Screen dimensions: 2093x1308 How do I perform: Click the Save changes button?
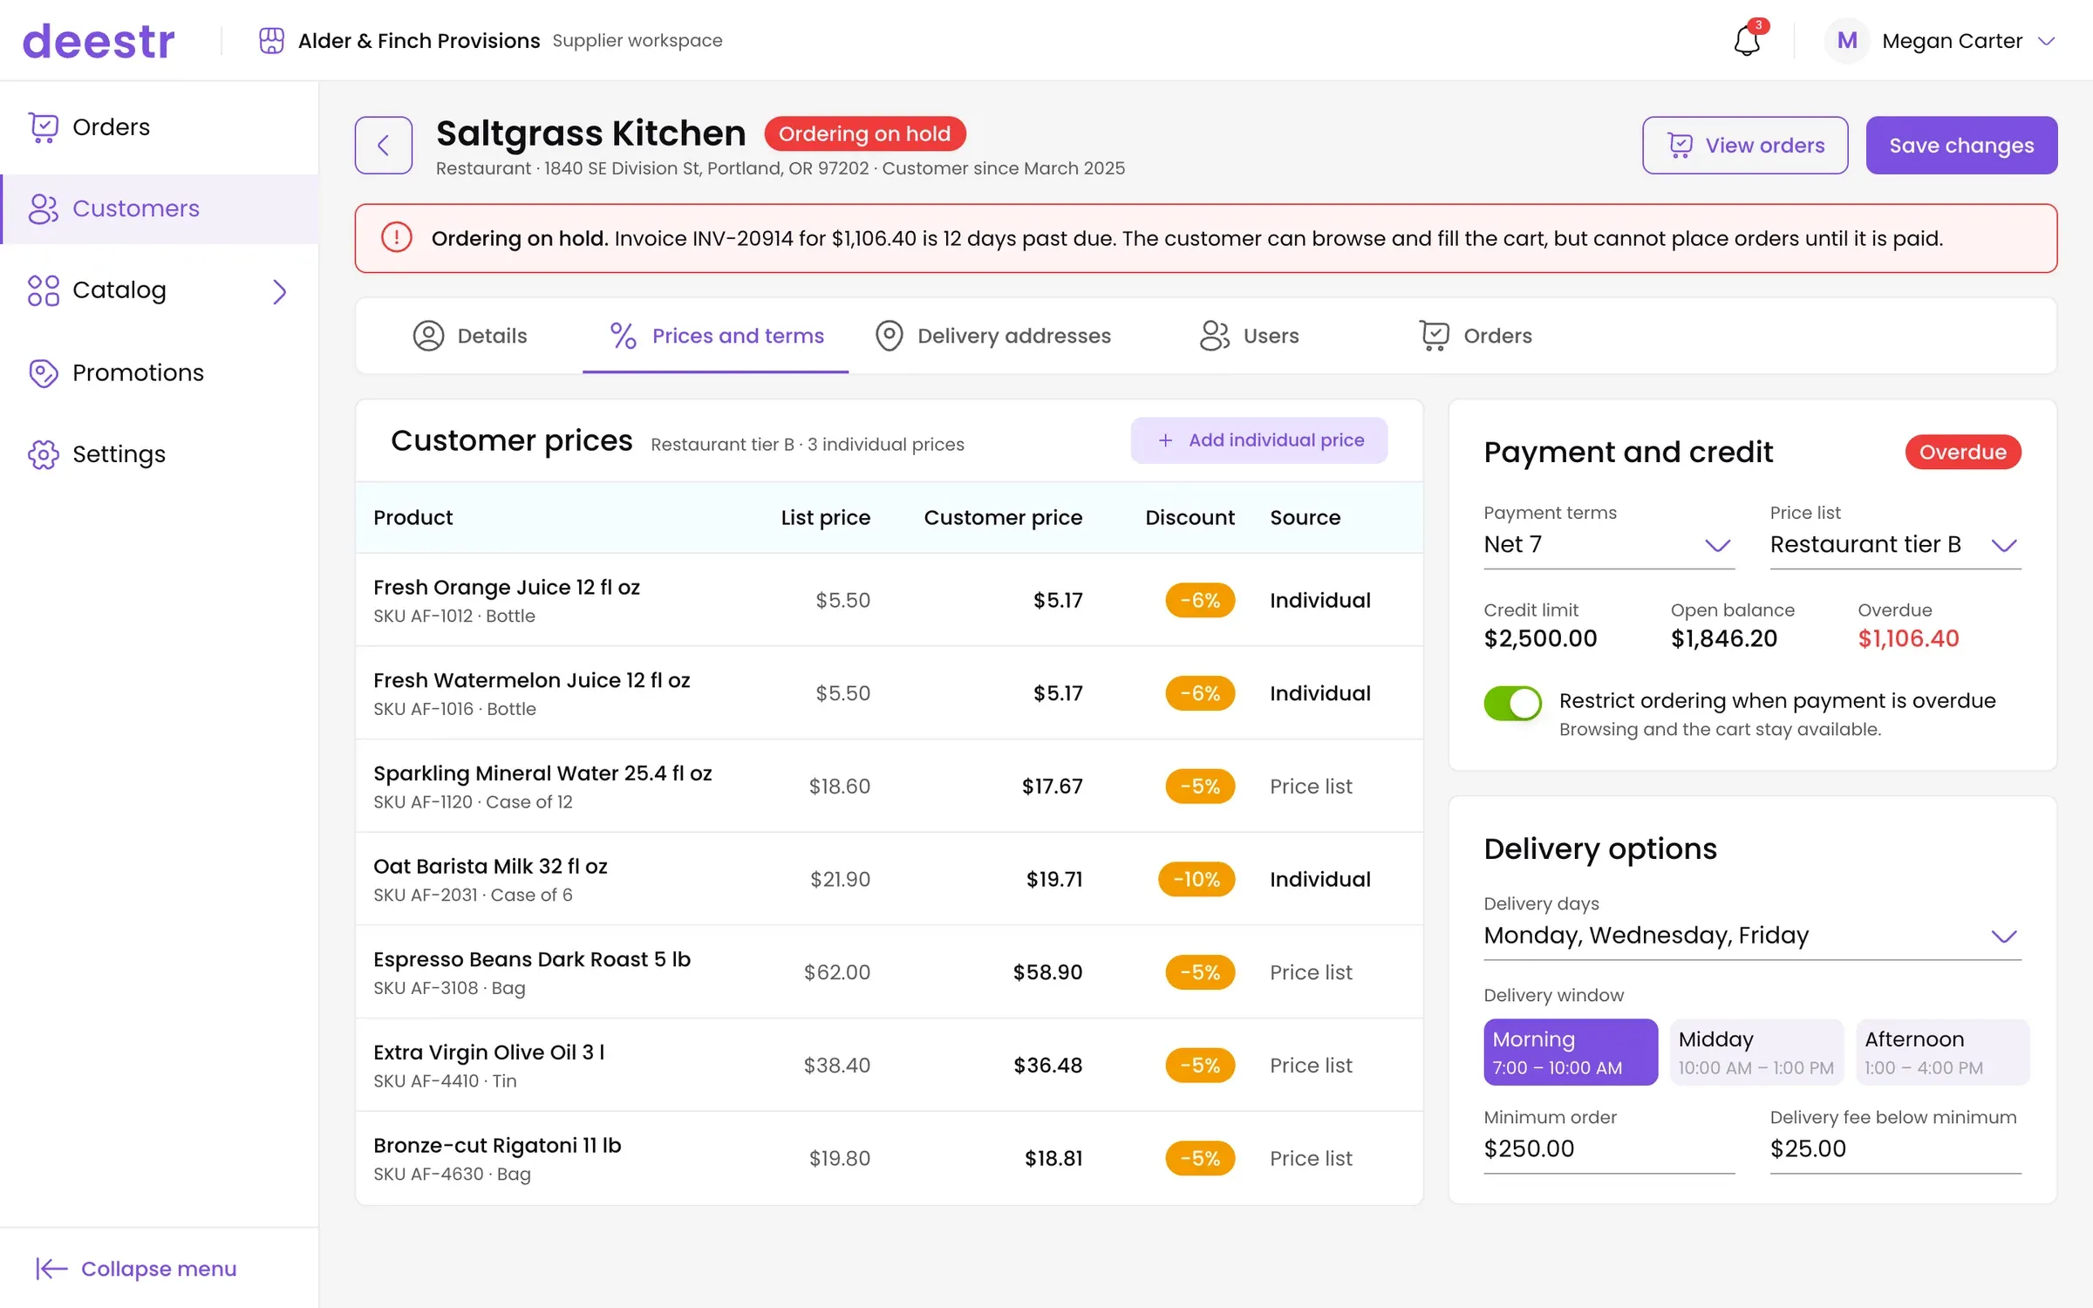1961,145
